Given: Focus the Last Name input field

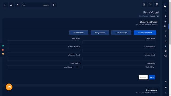Looking at the screenshot, I should (x=43, y=42).
